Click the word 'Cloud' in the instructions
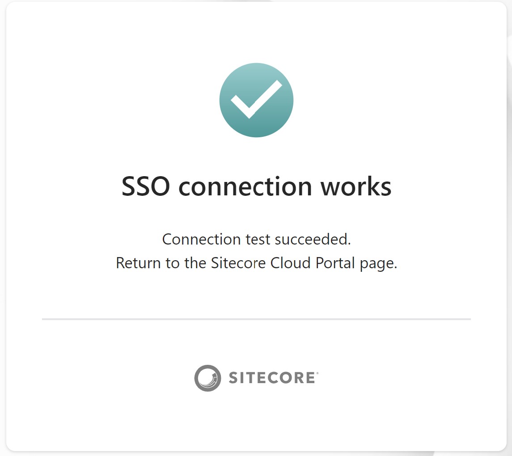Image resolution: width=512 pixels, height=456 pixels. point(290,263)
